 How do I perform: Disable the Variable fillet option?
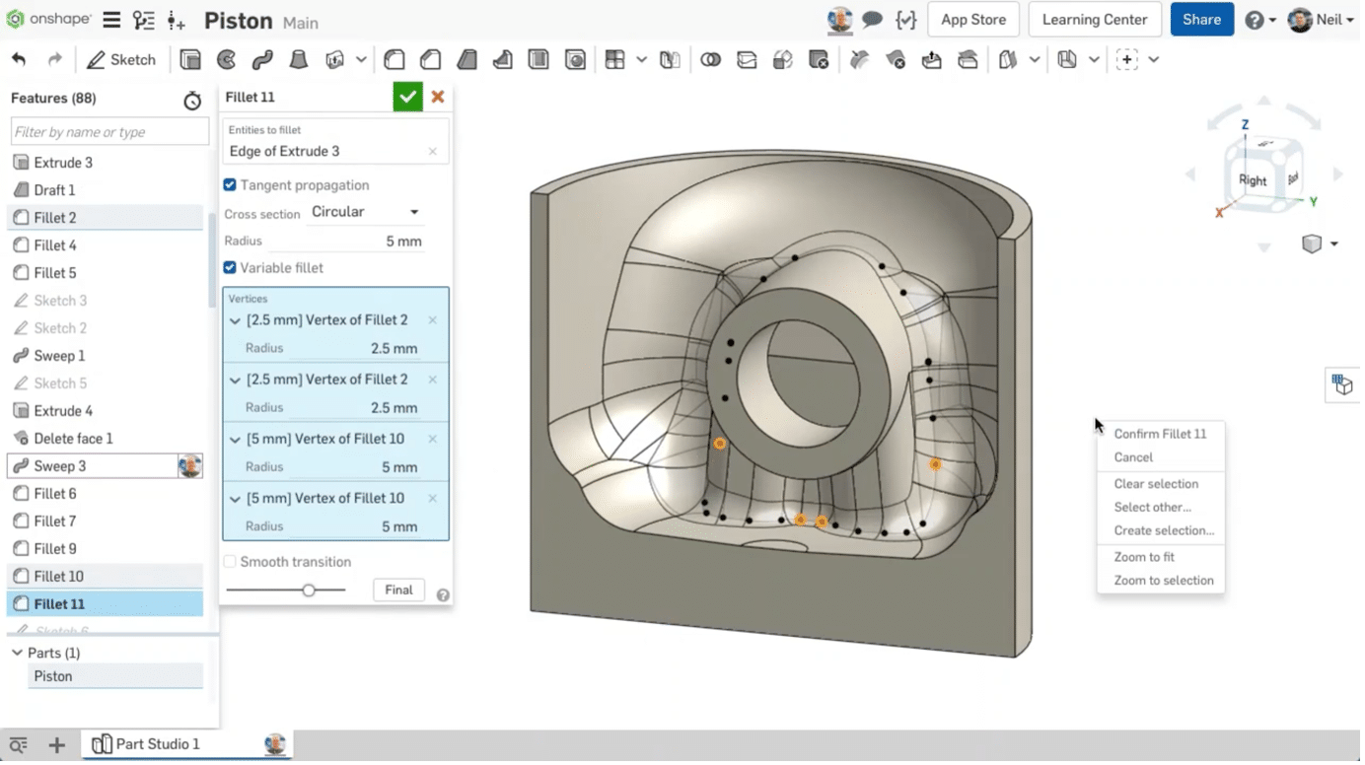[229, 267]
